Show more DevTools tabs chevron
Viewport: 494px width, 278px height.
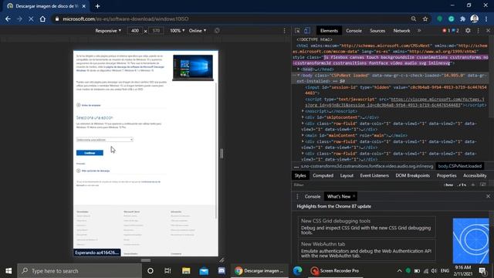(419, 31)
